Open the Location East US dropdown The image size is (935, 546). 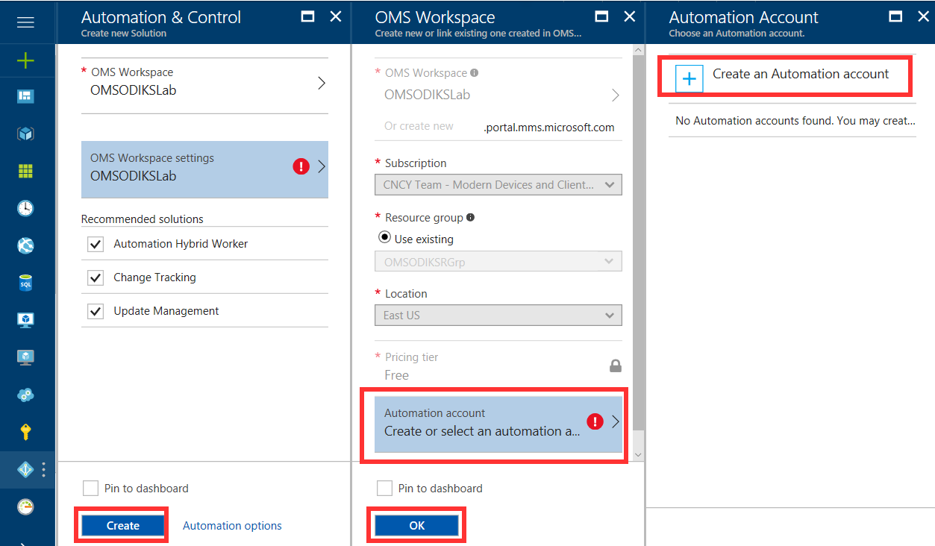(498, 315)
